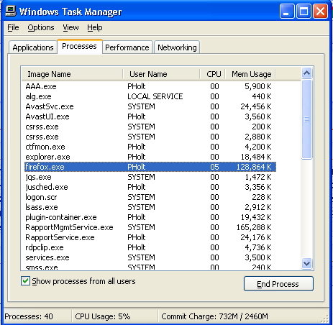
Task: Click the Task Manager title bar icon
Action: click(11, 11)
